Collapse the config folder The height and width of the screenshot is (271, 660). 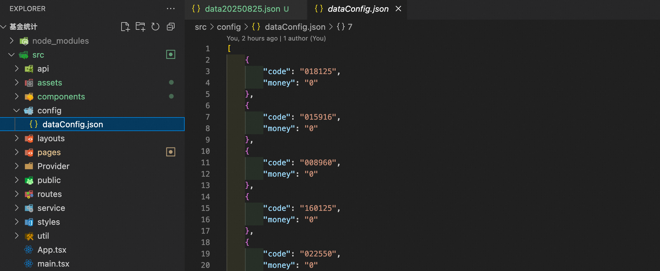[16, 110]
